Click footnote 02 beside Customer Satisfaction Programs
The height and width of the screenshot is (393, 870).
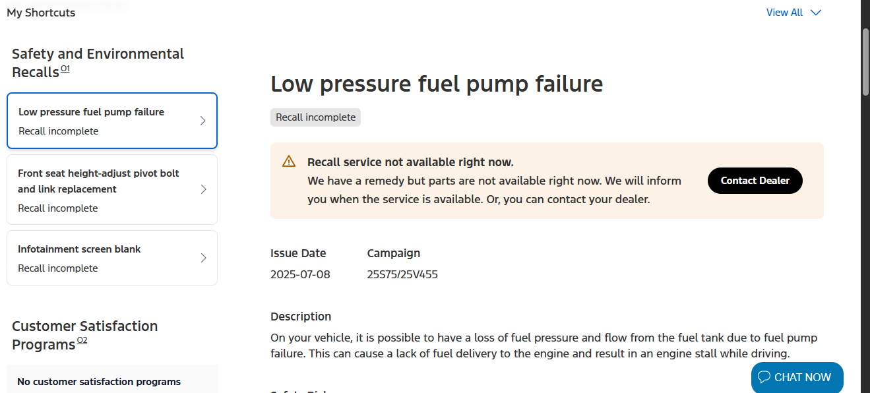(82, 340)
